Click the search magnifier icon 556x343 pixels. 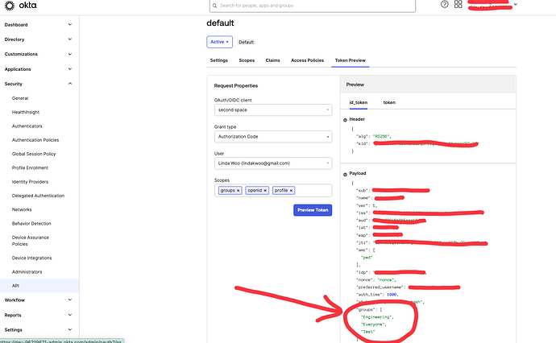pyautogui.click(x=214, y=6)
